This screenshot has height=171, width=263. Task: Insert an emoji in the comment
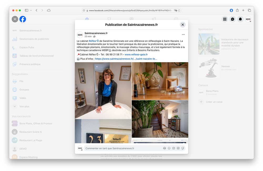169,148
